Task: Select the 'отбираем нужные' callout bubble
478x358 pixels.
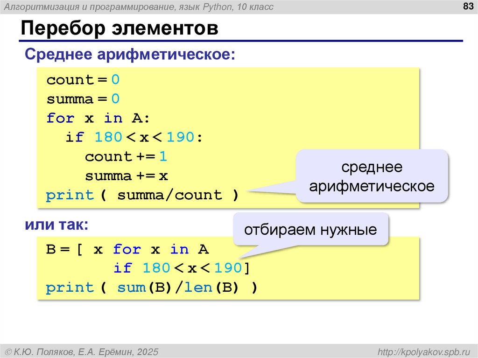Action: pyautogui.click(x=310, y=229)
